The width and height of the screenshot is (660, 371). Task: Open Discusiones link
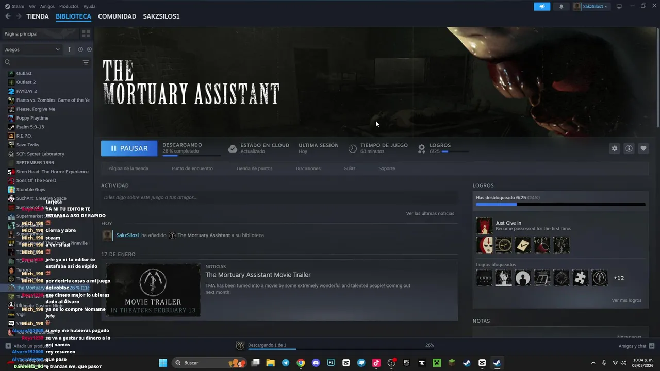(308, 168)
